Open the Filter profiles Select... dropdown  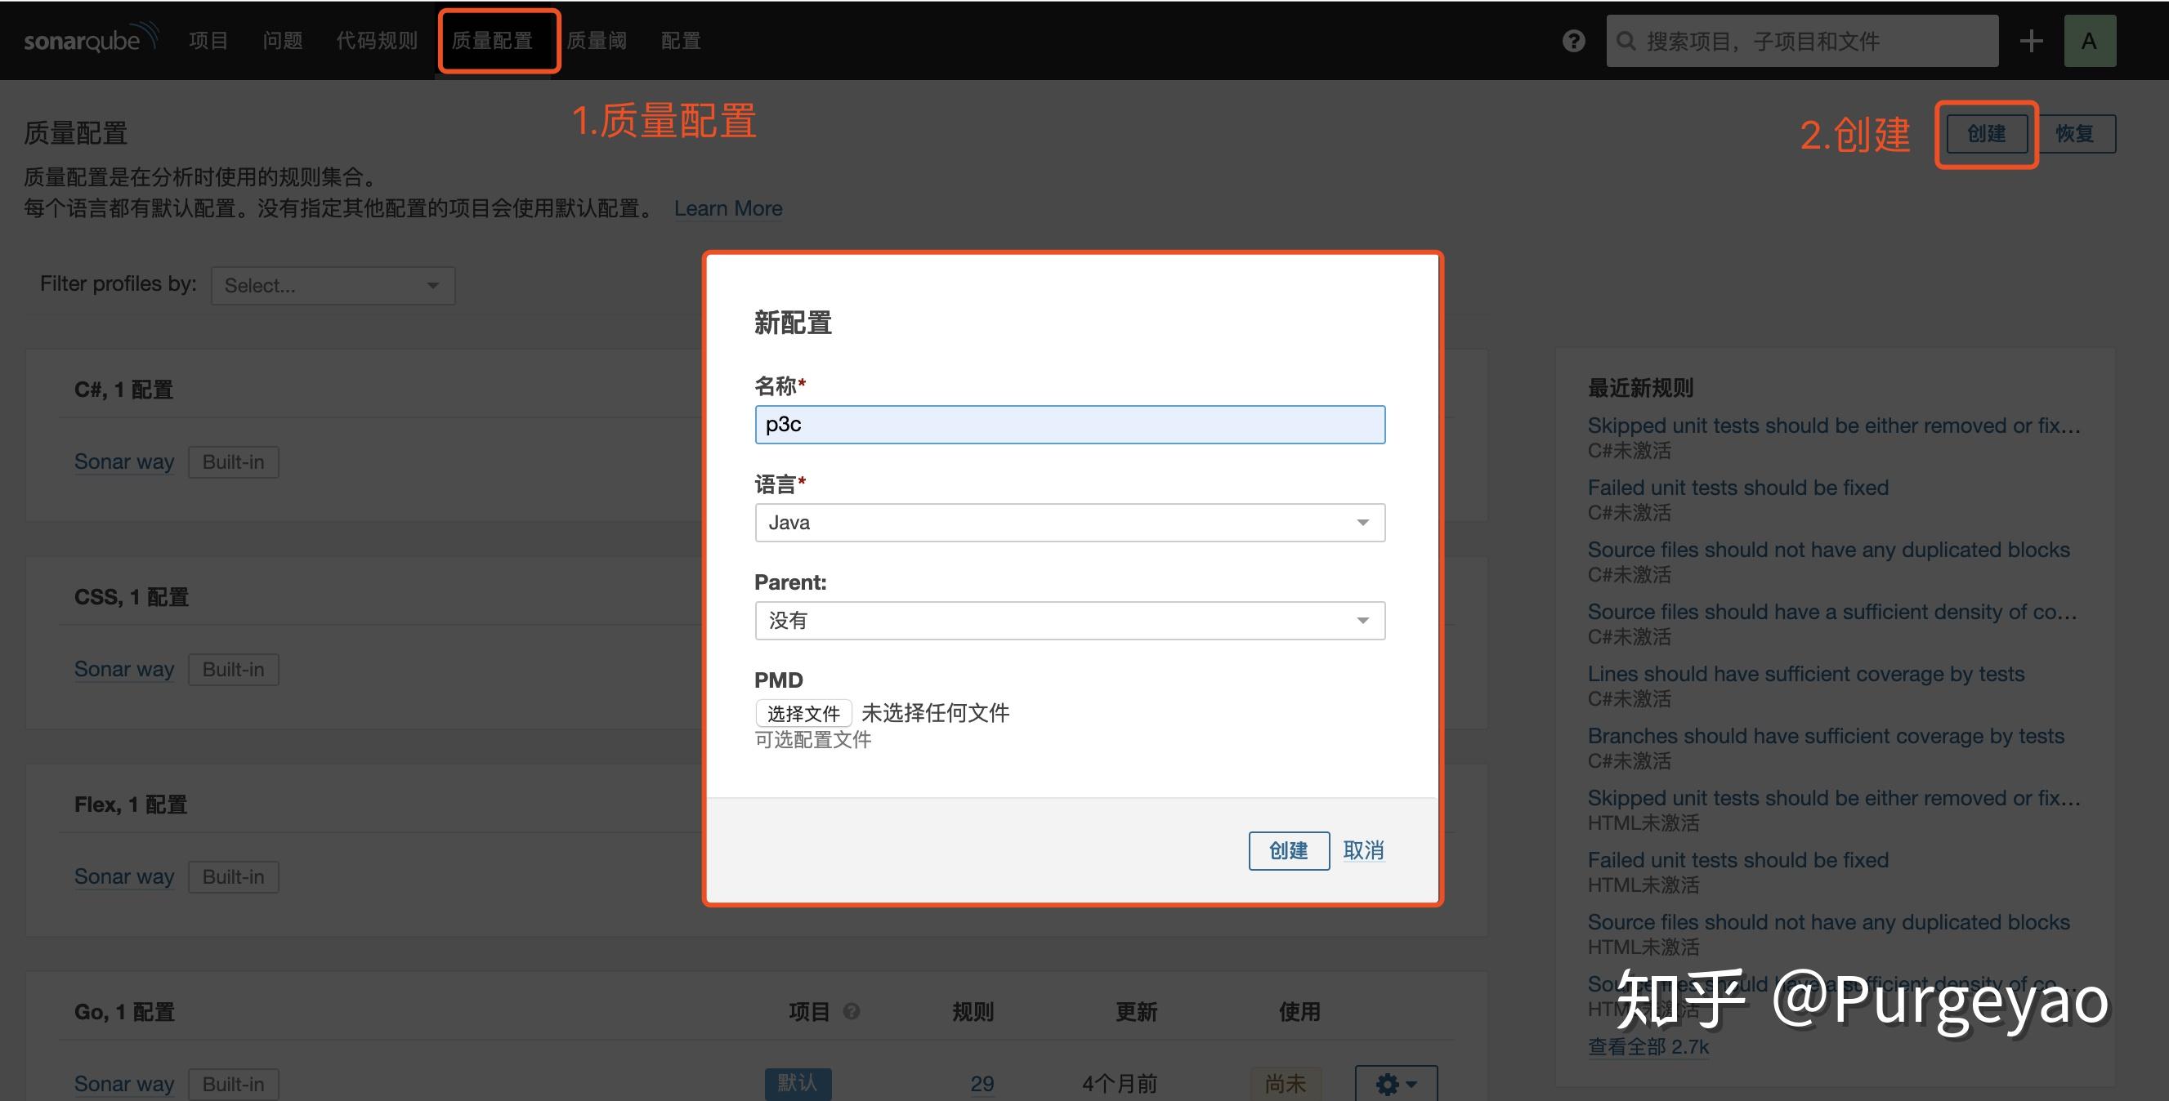click(333, 284)
